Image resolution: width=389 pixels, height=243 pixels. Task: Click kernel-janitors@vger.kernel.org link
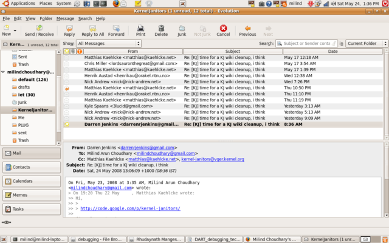[213, 159]
